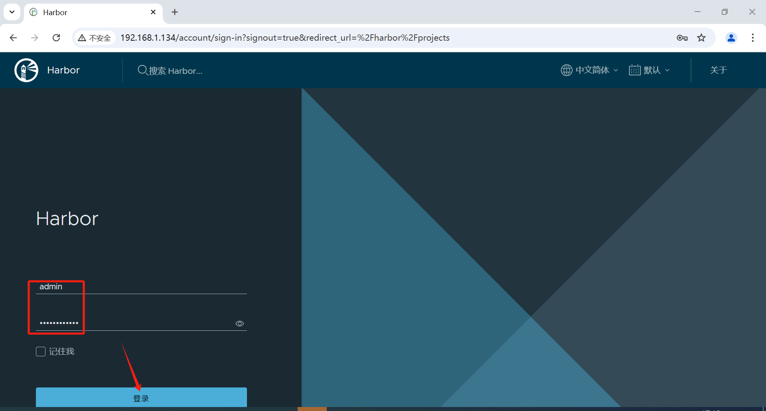The image size is (766, 411).
Task: Open the Chrome profile avatar
Action: coord(731,38)
